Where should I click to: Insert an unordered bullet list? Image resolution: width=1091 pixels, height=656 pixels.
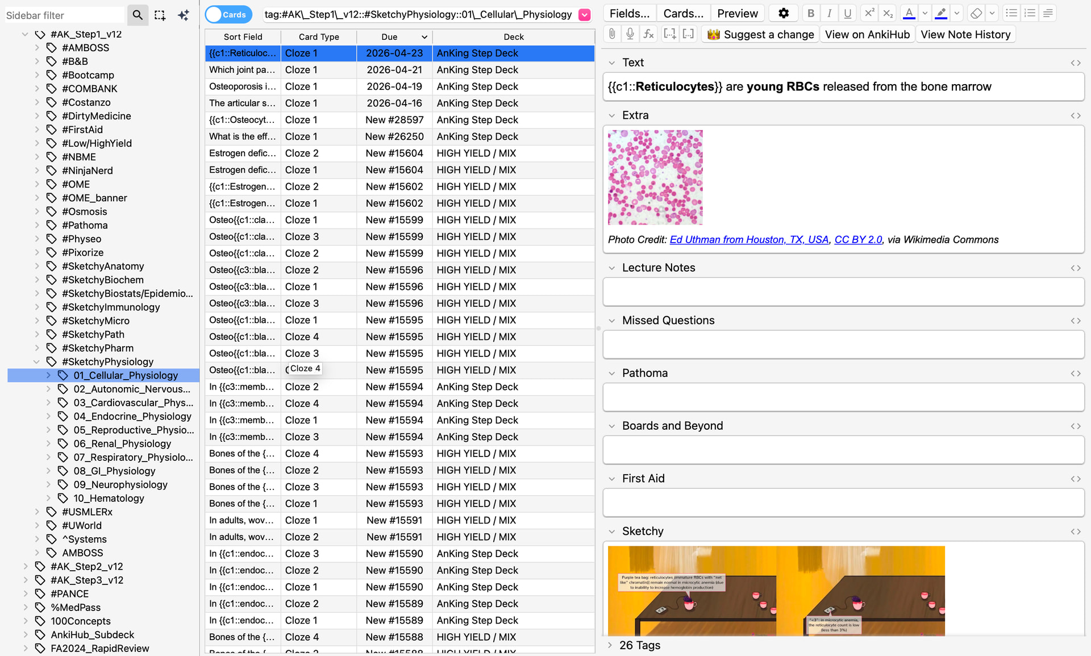[x=1011, y=13]
